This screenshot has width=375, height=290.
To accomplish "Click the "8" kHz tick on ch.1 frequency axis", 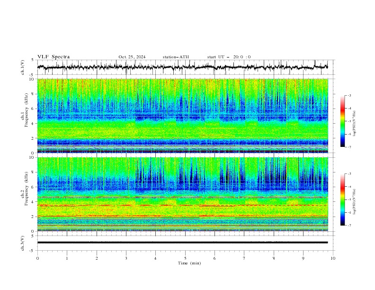I will pos(33,94).
